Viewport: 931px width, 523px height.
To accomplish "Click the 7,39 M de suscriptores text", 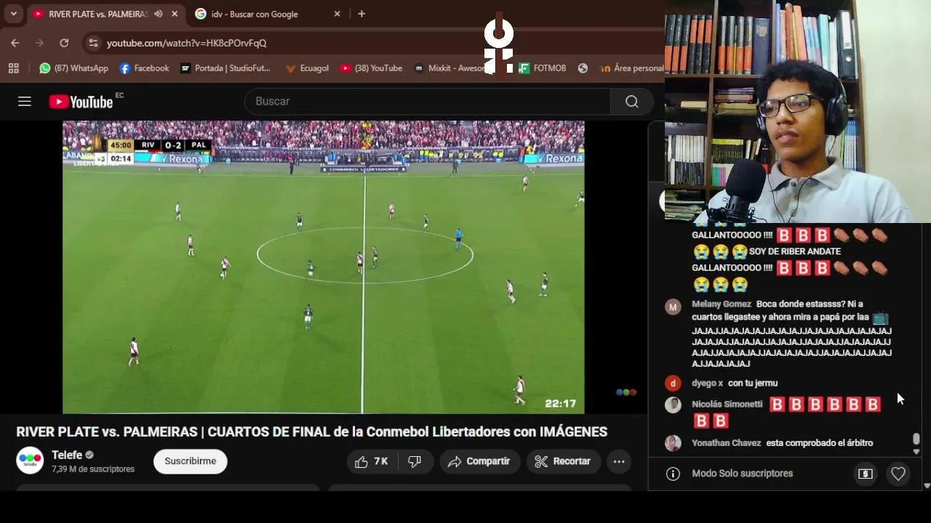I will (93, 469).
